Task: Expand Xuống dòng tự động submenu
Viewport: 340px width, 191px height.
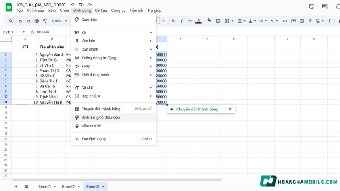Action: 113,58
